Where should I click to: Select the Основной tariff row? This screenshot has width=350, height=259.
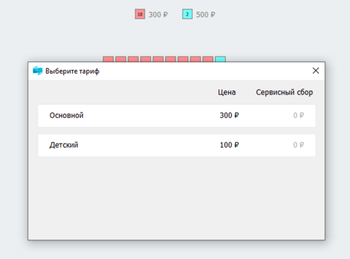(x=176, y=115)
